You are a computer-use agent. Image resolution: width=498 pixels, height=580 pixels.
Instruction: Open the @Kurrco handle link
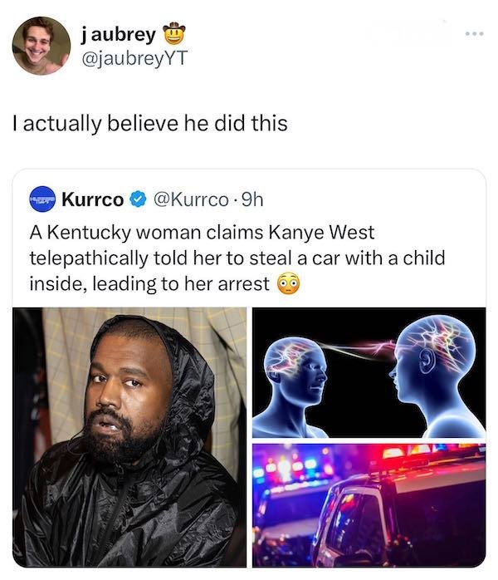(191, 199)
